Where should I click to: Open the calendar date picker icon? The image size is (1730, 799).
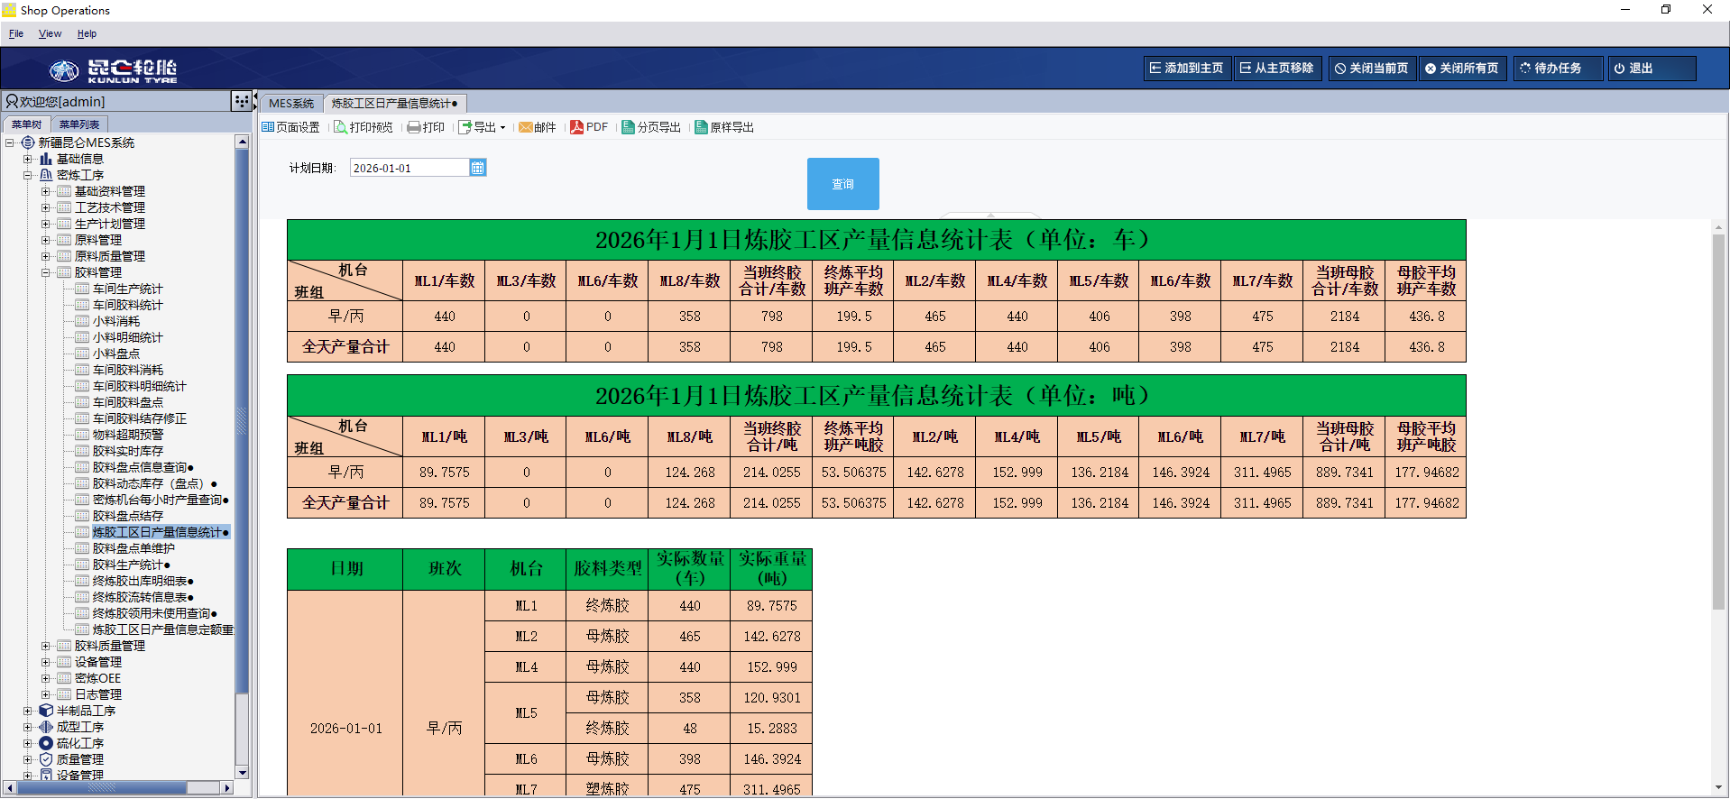point(478,168)
